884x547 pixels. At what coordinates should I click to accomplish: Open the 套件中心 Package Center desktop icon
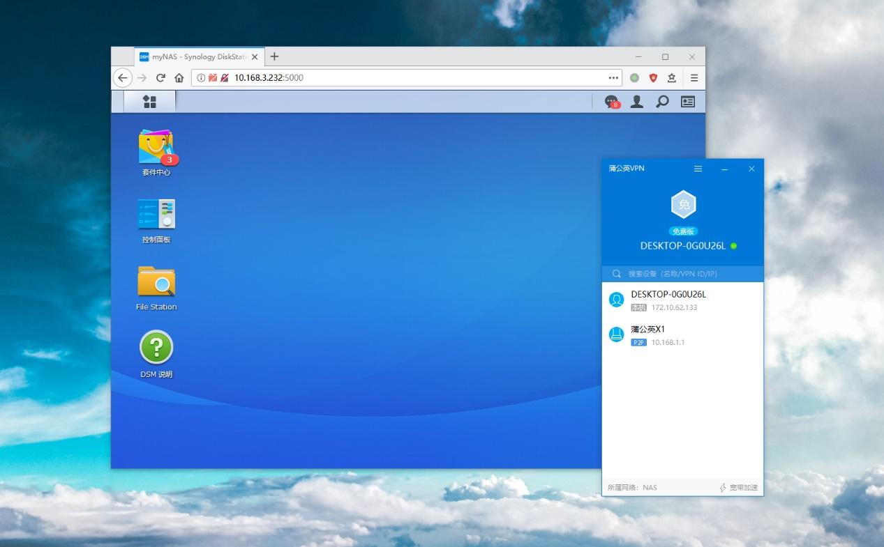156,153
